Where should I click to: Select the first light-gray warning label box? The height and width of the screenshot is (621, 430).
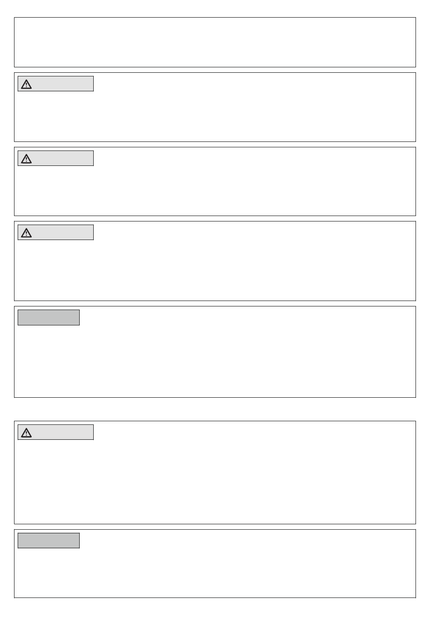point(56,84)
